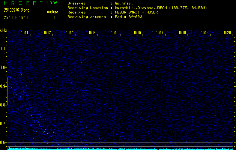This screenshot has width=236, height=150.
Task: Select the 0.6 frequency axis label
Action: (x=3, y=142)
